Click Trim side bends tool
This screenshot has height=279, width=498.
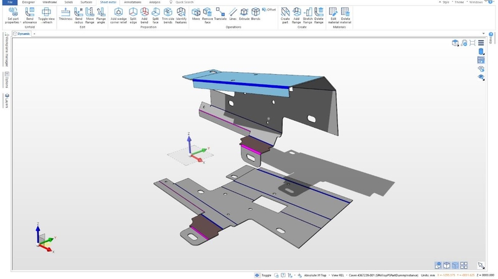click(168, 16)
